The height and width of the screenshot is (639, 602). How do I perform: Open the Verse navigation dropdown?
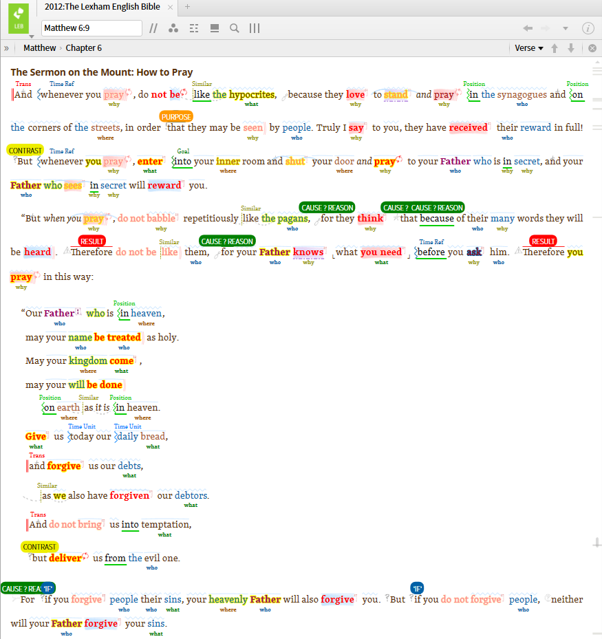(528, 48)
